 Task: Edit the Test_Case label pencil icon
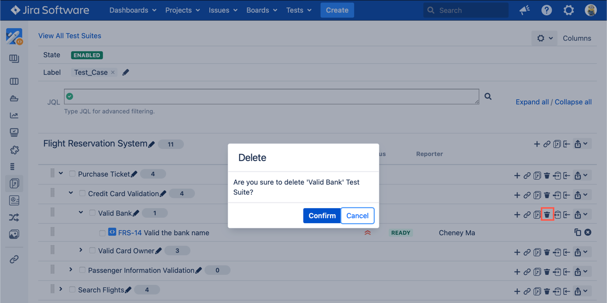[x=126, y=72]
